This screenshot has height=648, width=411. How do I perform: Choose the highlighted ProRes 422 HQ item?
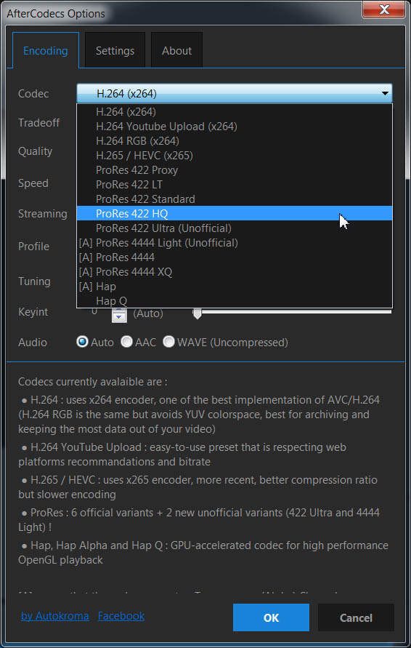(x=235, y=213)
